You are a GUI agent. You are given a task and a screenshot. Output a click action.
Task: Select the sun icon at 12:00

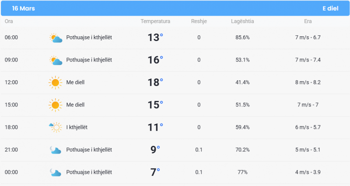pyautogui.click(x=56, y=83)
